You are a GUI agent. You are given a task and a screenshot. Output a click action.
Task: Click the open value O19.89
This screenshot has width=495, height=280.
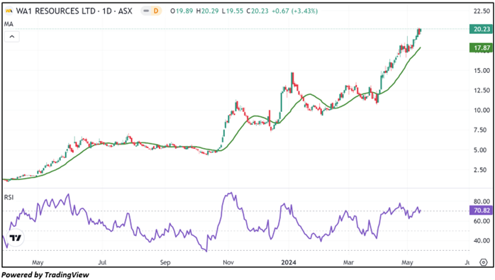coord(182,11)
